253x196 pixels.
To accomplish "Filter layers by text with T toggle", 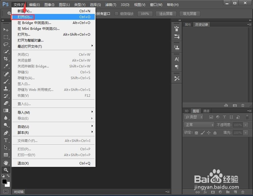I will tap(224, 117).
